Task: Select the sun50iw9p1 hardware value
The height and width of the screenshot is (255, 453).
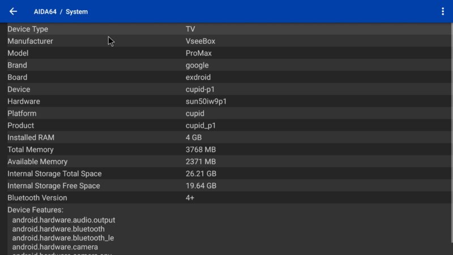Action: coord(206,102)
